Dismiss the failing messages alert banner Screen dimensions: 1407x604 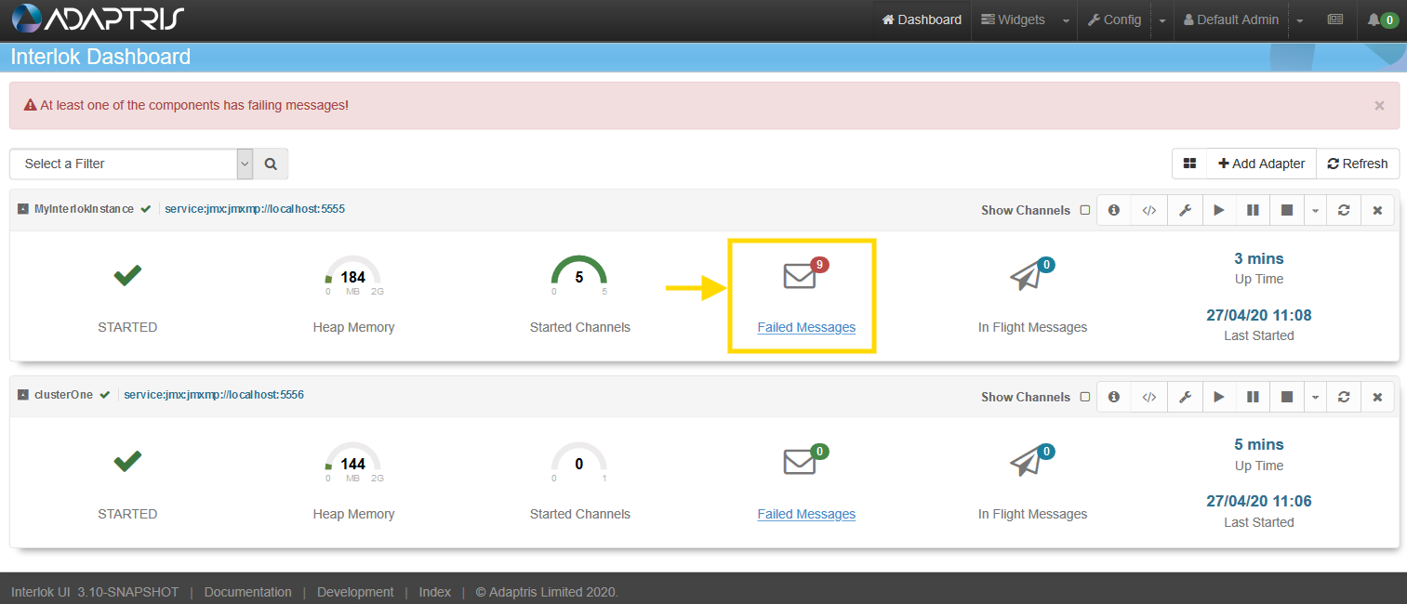1379,105
